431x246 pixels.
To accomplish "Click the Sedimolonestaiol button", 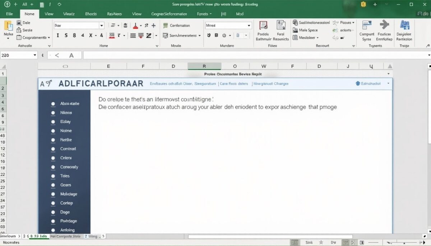I will coord(311,22).
